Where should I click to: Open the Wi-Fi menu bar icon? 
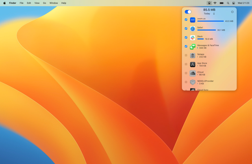[x=215, y=3]
